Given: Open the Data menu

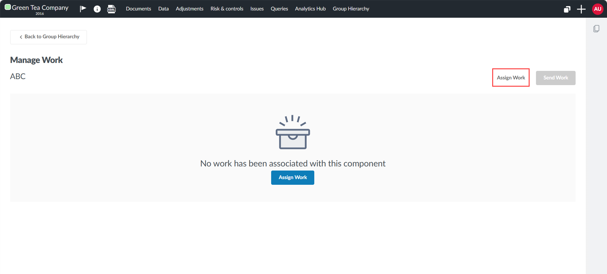Looking at the screenshot, I should pos(163,9).
